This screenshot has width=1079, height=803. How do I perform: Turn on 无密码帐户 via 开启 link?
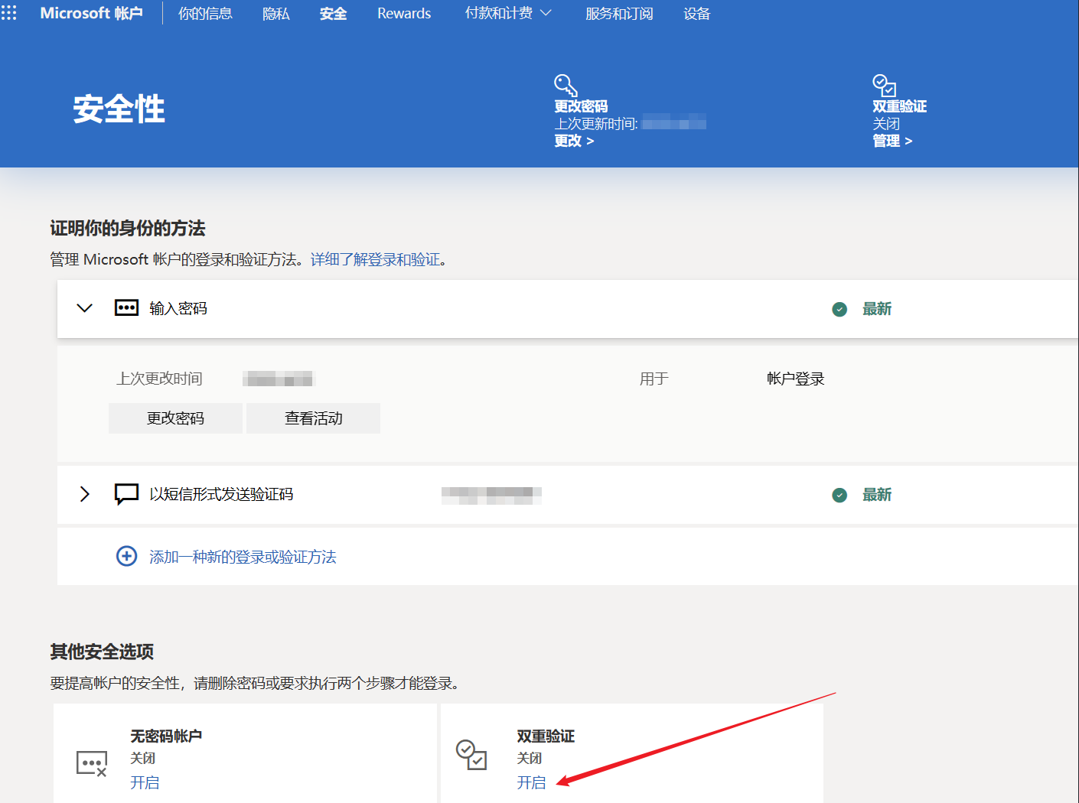tap(145, 782)
